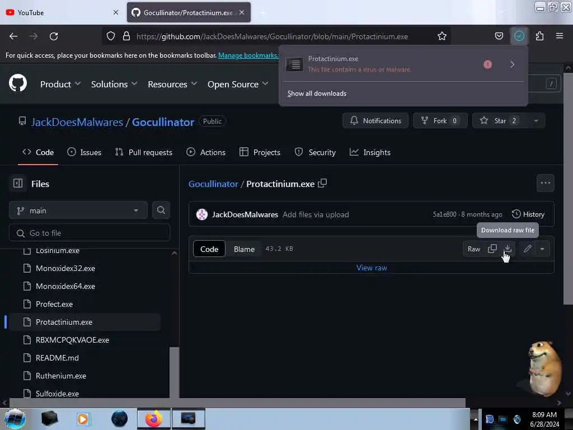Click the View raw link
This screenshot has width=573, height=430.
[372, 268]
